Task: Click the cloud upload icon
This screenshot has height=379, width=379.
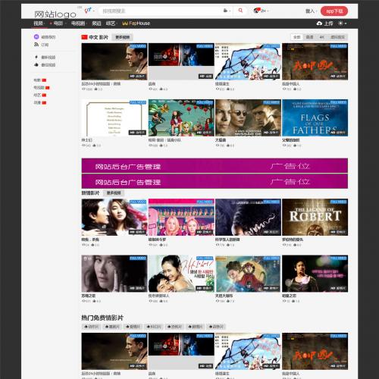Action: point(319,23)
